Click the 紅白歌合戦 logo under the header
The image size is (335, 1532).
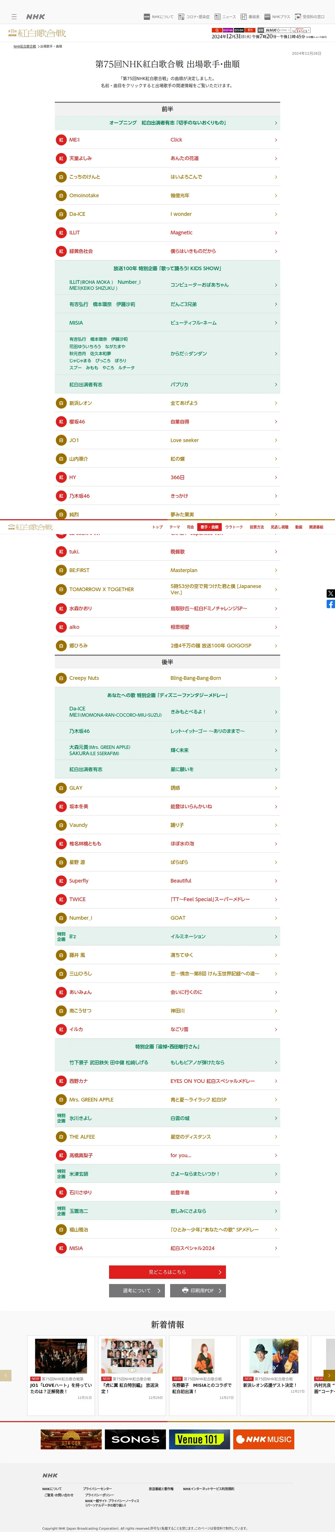click(x=37, y=33)
